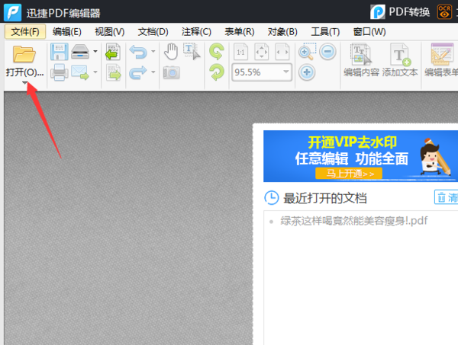Select the 添加文本 tool
The image size is (458, 345).
click(x=400, y=60)
